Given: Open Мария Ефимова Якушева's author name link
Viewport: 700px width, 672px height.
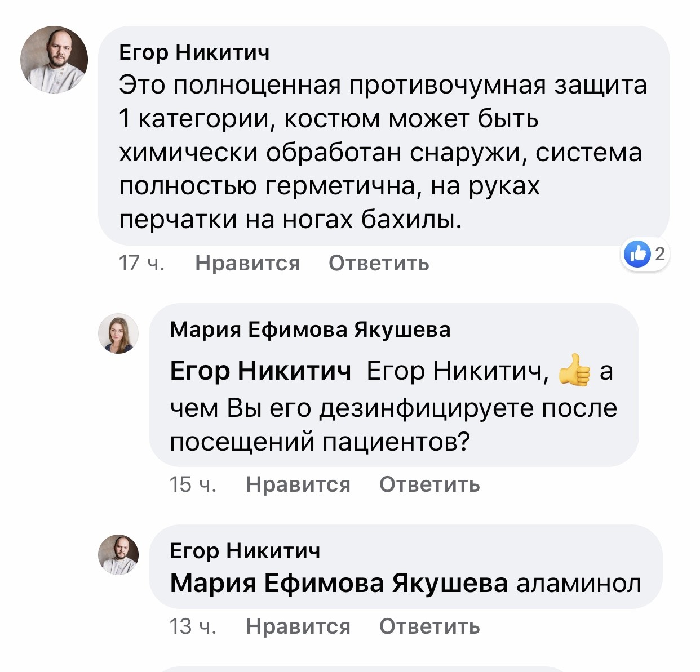Looking at the screenshot, I should tap(310, 330).
